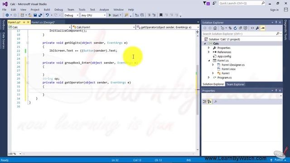Collapse the Calc project node

click(205, 43)
